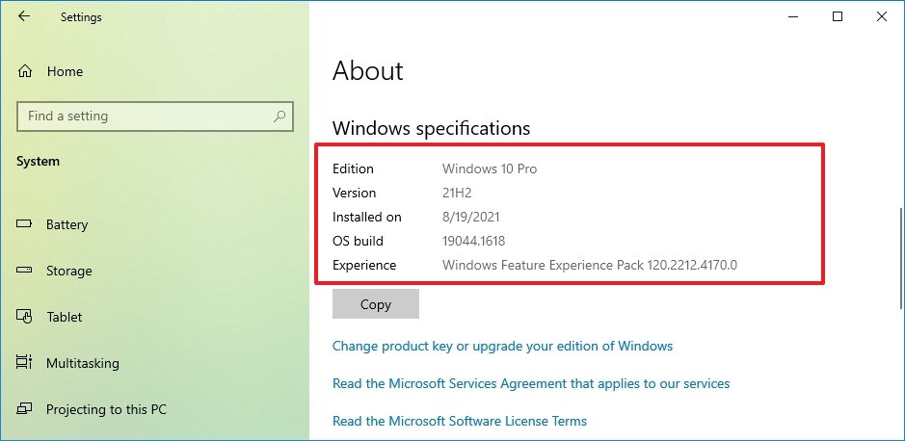Click the back arrow icon in Settings
Viewport: 905px width, 441px height.
click(x=24, y=16)
